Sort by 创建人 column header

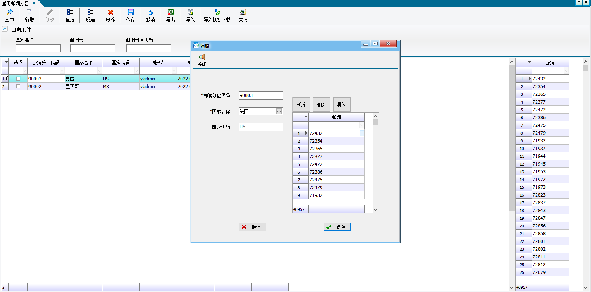[x=158, y=63]
